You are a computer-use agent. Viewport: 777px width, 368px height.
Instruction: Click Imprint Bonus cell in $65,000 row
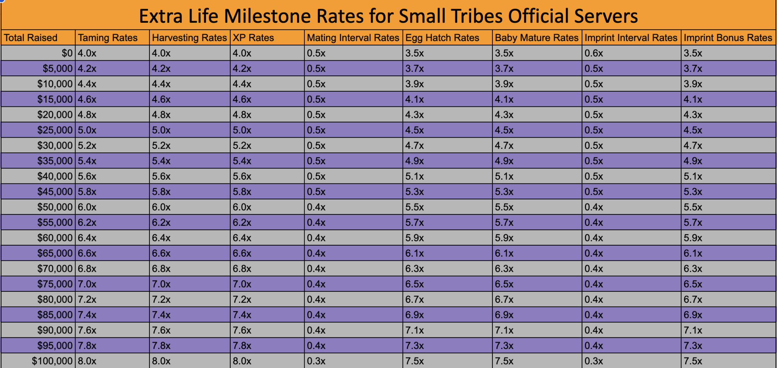(693, 254)
